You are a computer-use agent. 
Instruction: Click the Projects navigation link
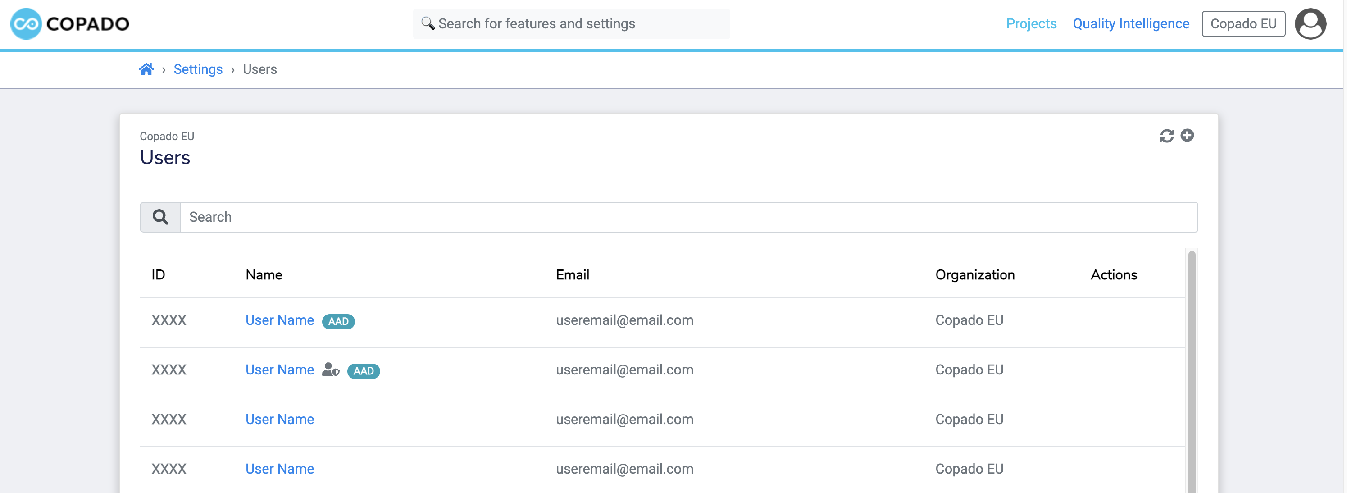coord(1031,23)
